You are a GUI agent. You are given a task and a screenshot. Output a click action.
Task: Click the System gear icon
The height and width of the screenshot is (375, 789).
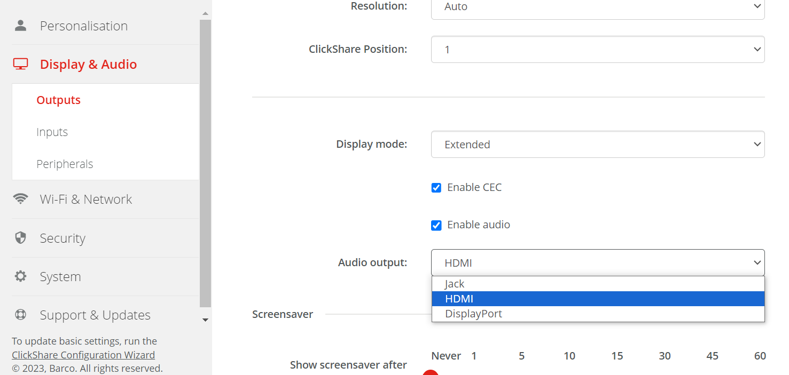(20, 276)
